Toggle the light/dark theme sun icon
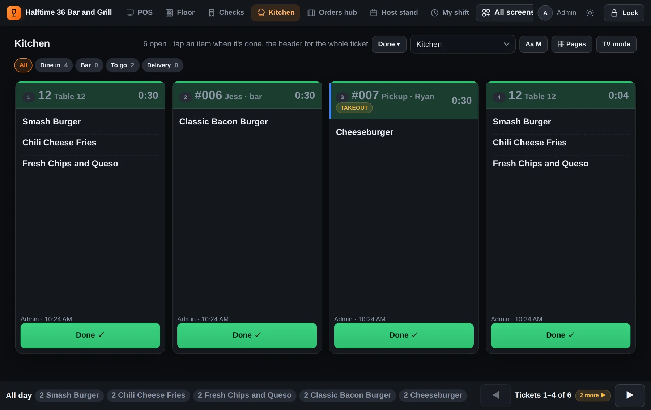 pos(590,13)
